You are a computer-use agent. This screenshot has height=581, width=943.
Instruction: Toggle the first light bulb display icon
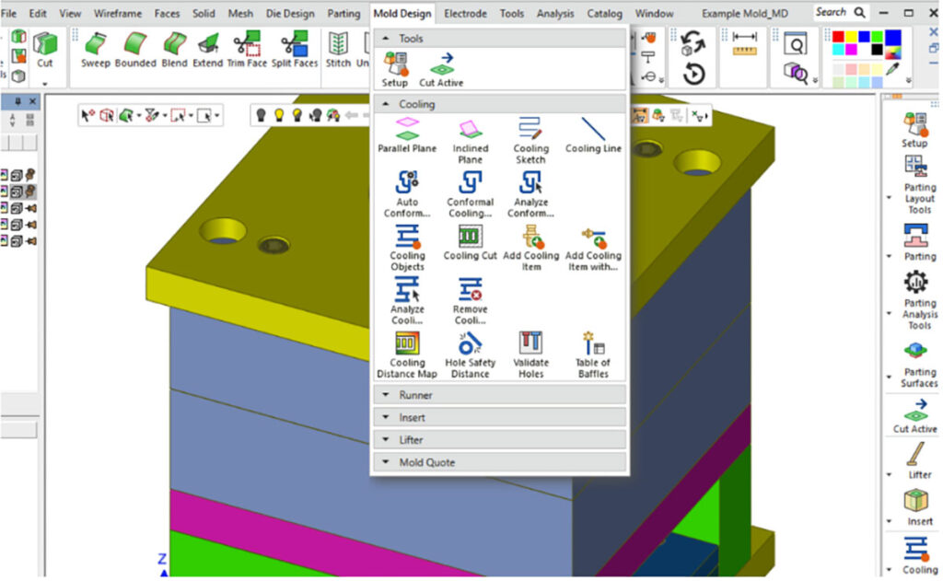261,115
